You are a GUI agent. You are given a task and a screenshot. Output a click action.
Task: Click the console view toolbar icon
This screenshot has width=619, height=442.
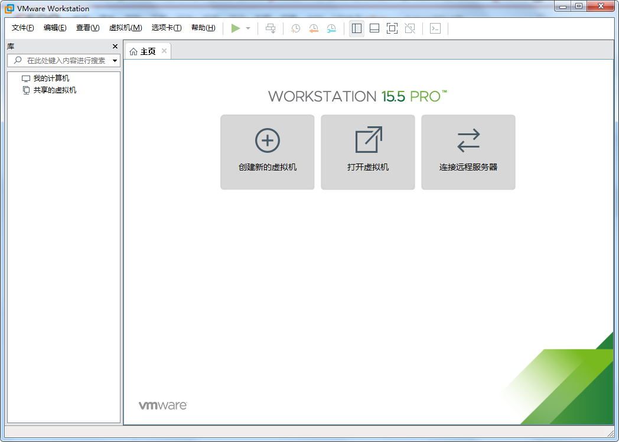[x=435, y=28]
